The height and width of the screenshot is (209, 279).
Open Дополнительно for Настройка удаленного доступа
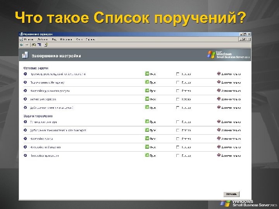pos(229,91)
